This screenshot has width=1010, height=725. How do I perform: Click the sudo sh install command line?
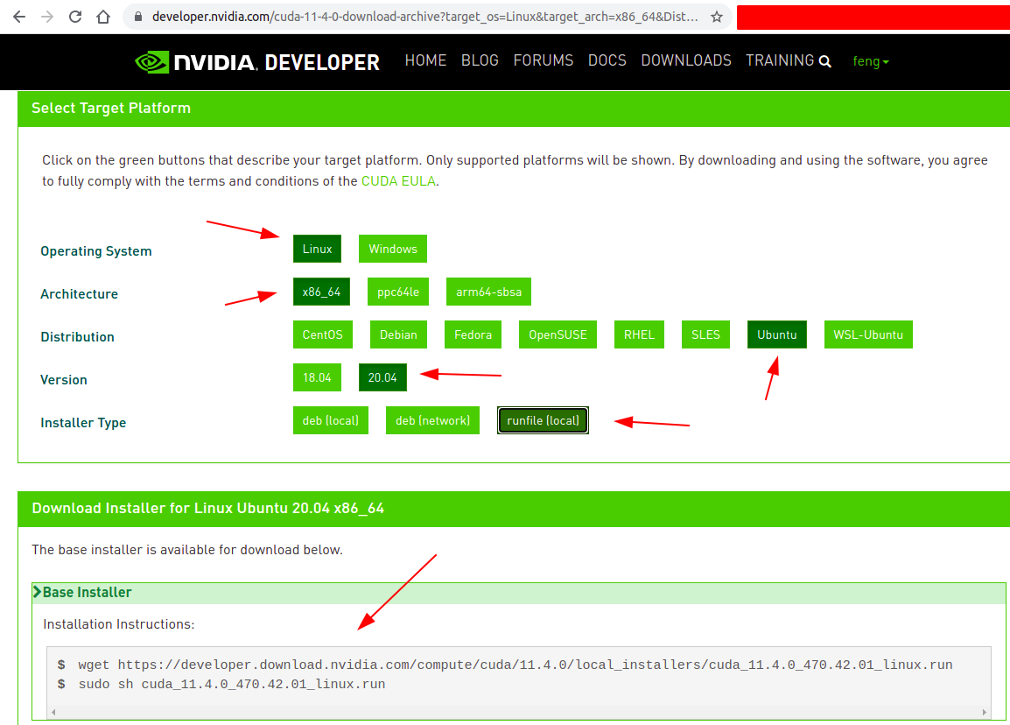pyautogui.click(x=232, y=684)
